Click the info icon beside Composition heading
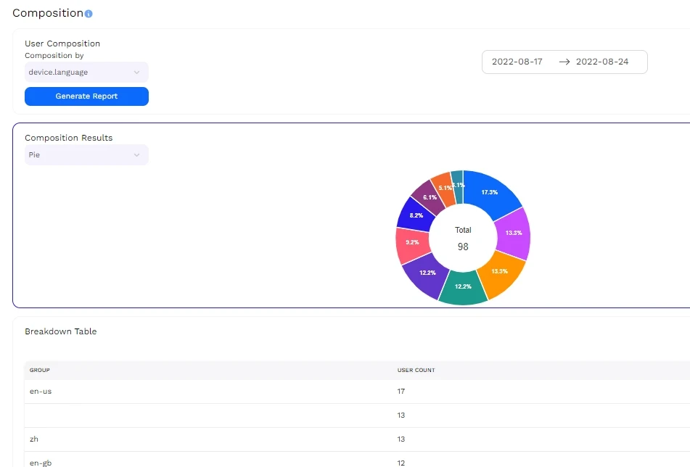Screen dimensions: 690x467 tap(89, 14)
